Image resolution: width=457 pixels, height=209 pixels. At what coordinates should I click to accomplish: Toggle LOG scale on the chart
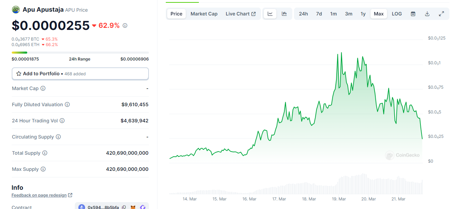click(x=397, y=14)
